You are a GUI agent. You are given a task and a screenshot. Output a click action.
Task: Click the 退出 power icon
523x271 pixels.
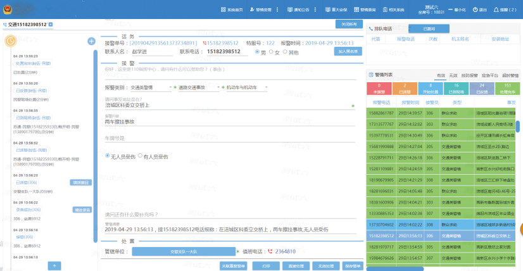476,9
